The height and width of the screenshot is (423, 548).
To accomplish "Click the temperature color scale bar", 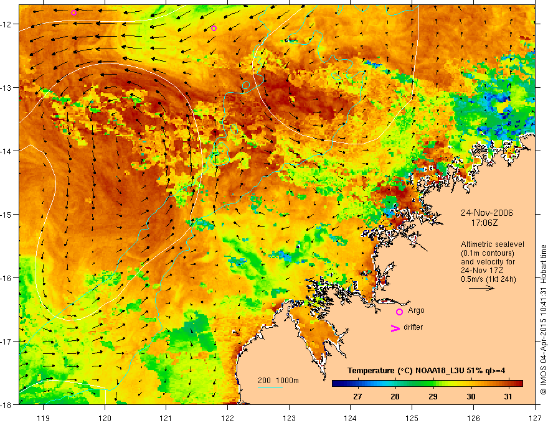I will [x=427, y=383].
